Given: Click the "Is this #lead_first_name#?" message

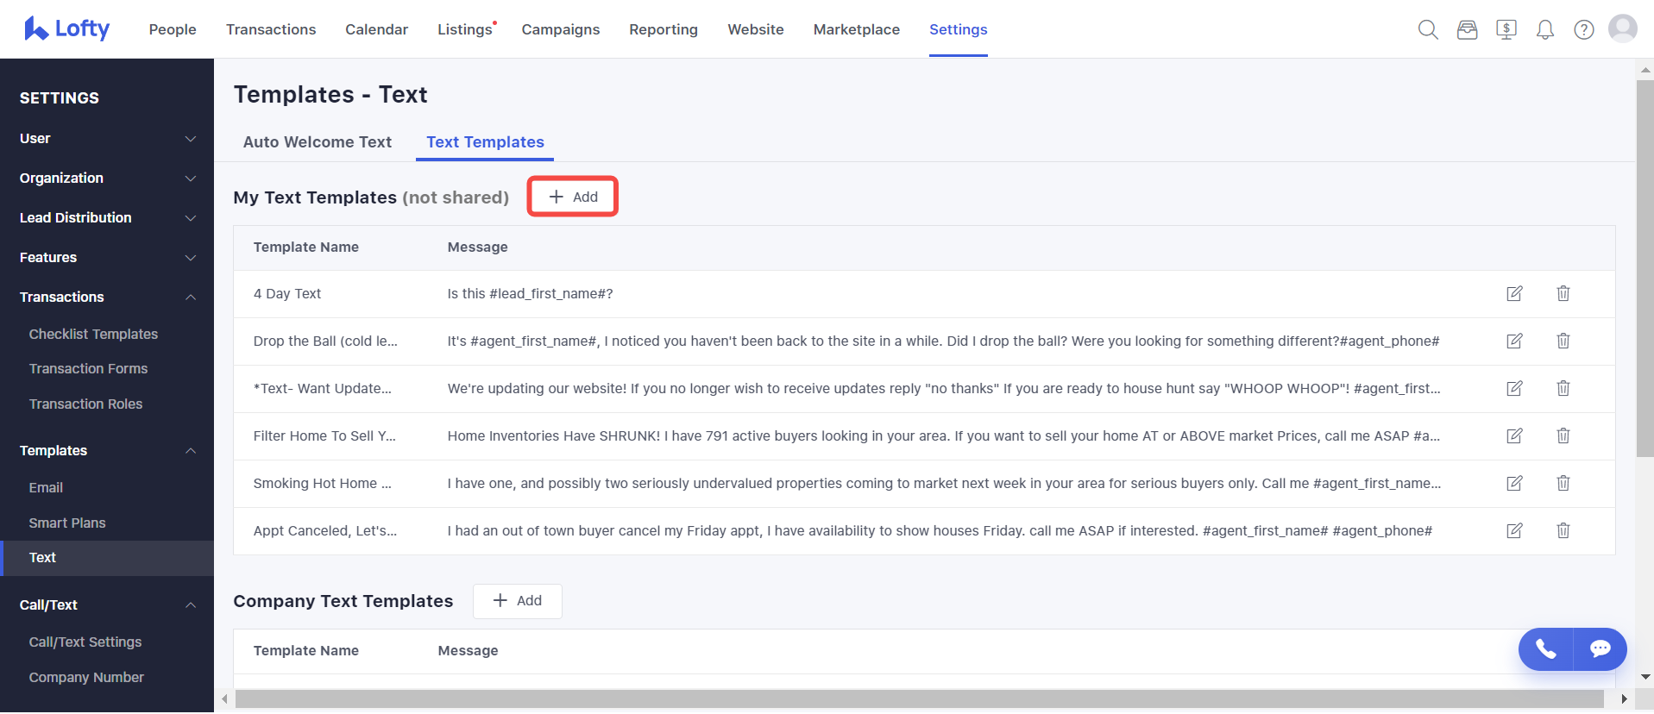Looking at the screenshot, I should [x=530, y=293].
